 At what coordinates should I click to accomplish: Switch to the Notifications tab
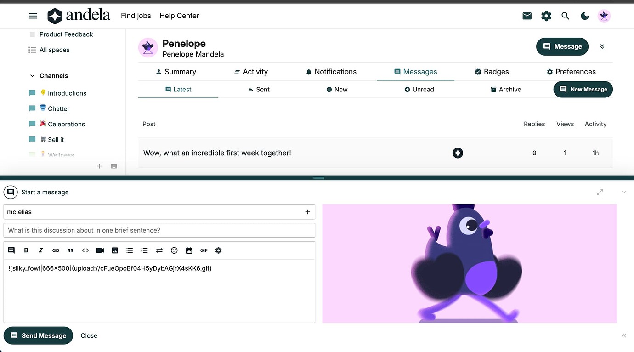[331, 72]
